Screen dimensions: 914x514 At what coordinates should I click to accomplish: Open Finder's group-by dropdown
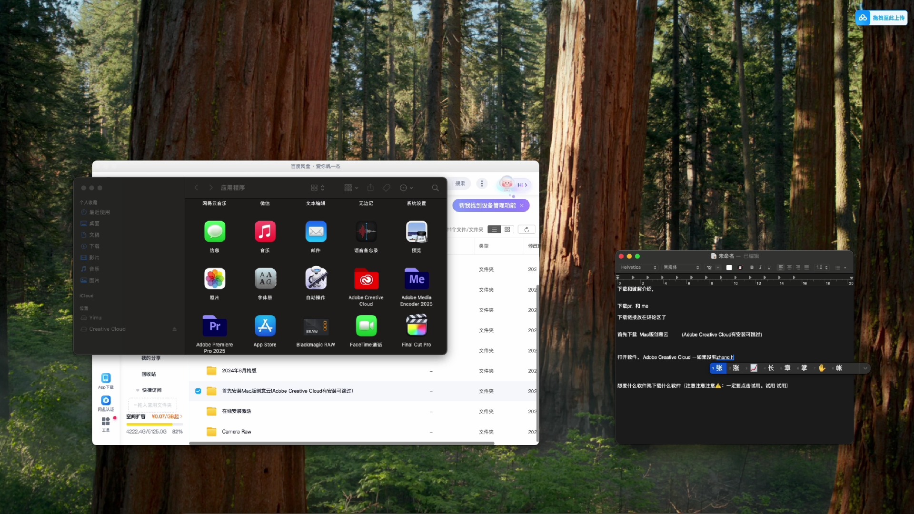click(351, 188)
